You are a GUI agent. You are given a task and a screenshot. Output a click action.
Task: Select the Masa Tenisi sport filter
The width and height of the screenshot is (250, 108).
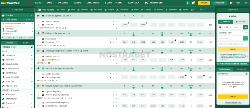pyautogui.click(x=122, y=10)
